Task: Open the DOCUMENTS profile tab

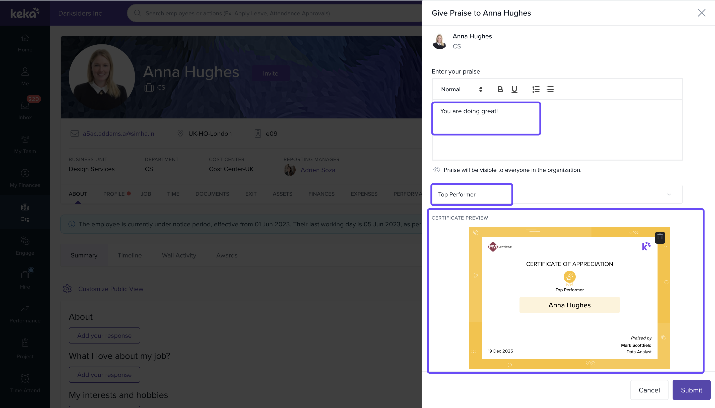Action: coord(212,194)
